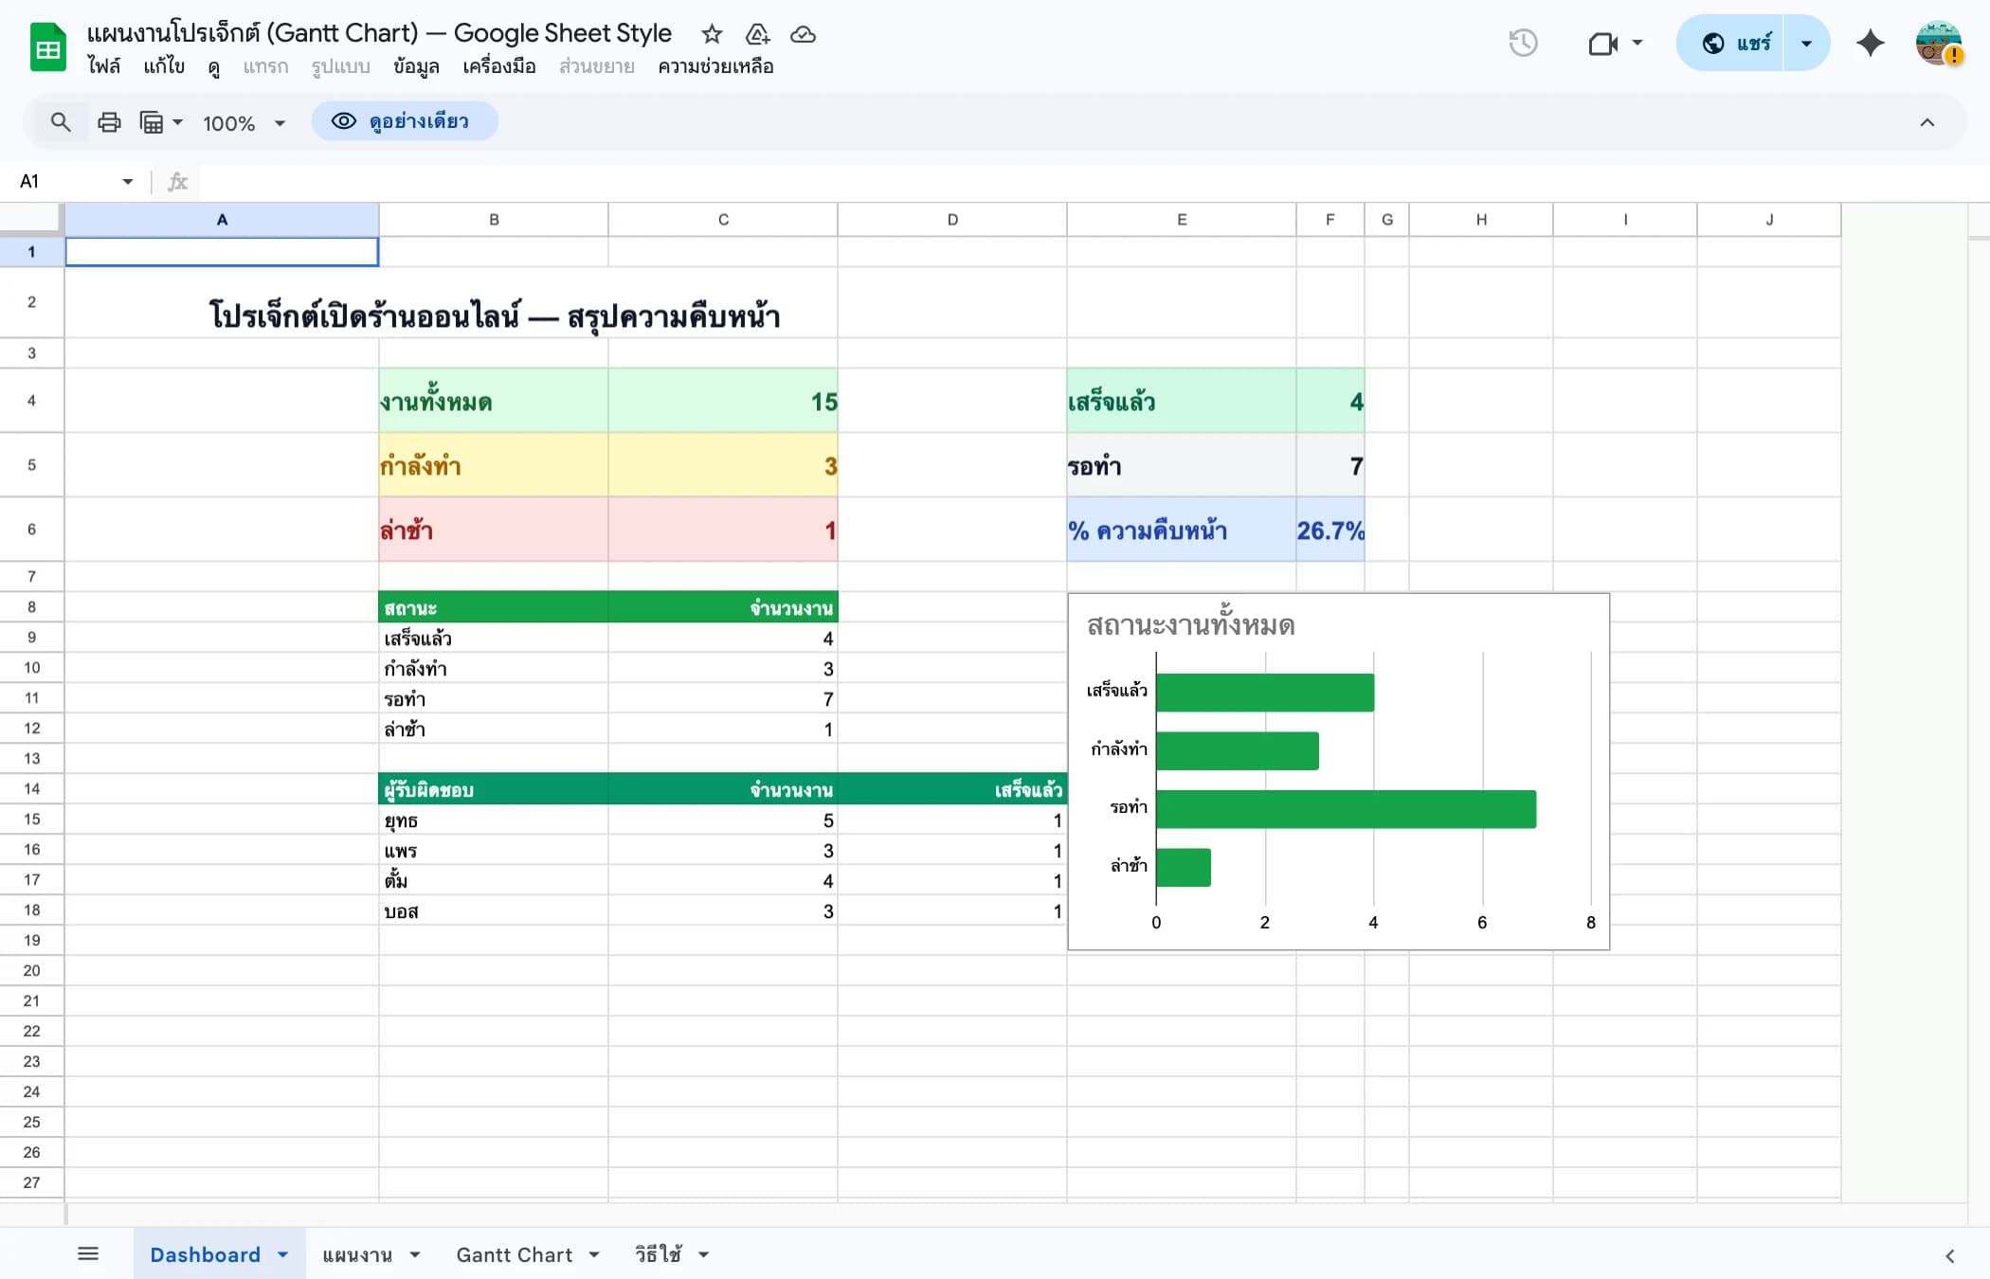Image resolution: width=1990 pixels, height=1279 pixels.
Task: Open the name box A1 dropdown
Action: coord(126,181)
